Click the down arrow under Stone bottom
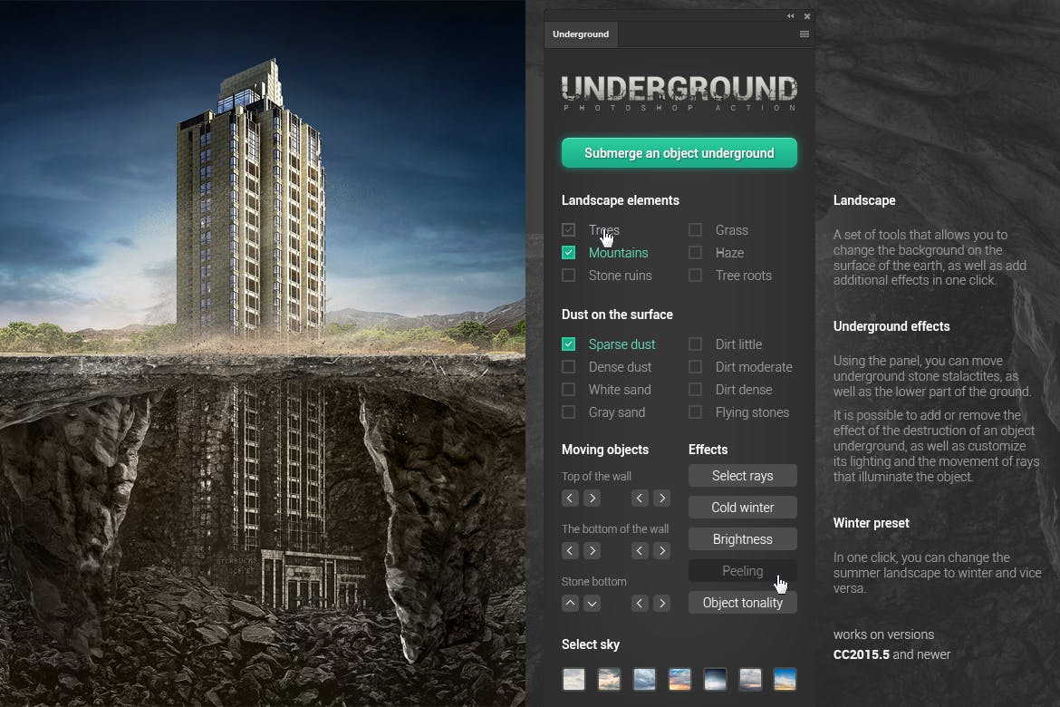Viewport: 1060px width, 707px height. coord(592,603)
